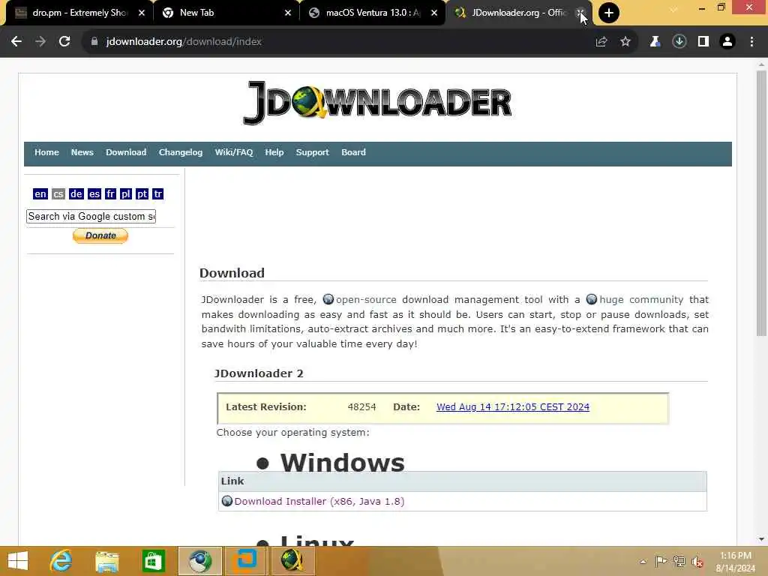Open the Download nav item
Viewport: 768px width, 576px height.
(126, 152)
